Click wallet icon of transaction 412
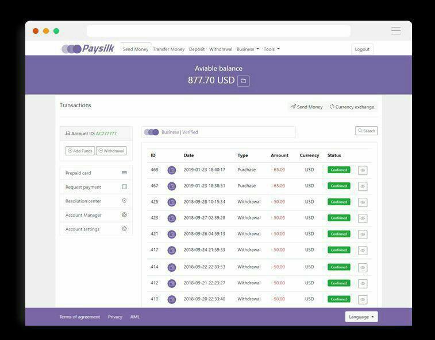The width and height of the screenshot is (435, 340). 172,283
